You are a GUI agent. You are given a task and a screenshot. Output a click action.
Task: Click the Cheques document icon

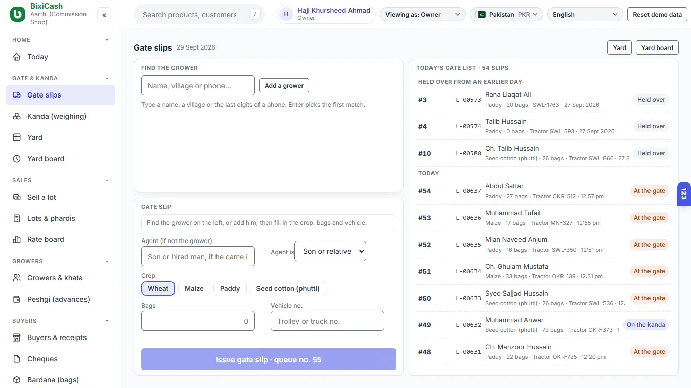pyautogui.click(x=17, y=359)
